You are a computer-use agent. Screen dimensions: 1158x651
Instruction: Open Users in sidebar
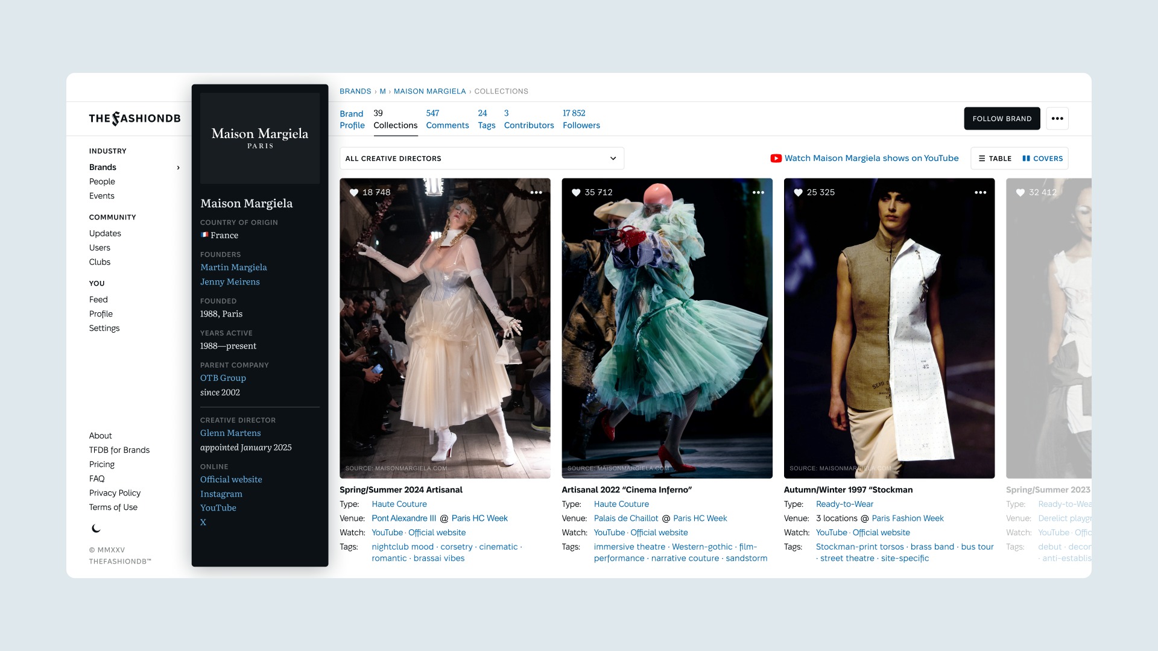tap(100, 248)
